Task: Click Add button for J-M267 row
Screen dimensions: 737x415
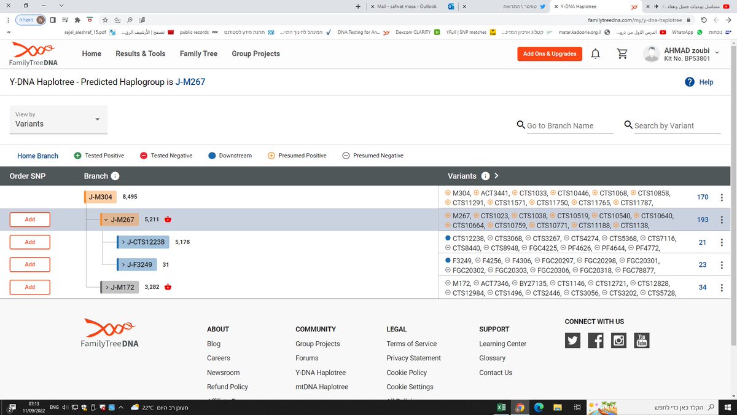Action: [29, 219]
